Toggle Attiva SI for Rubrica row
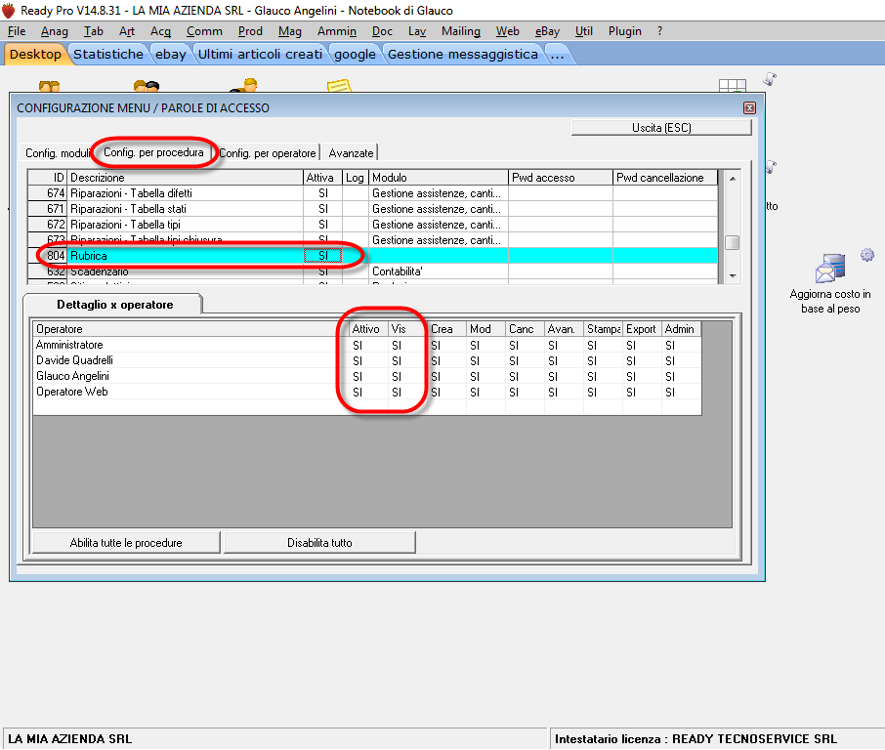The image size is (885, 750). tap(323, 256)
